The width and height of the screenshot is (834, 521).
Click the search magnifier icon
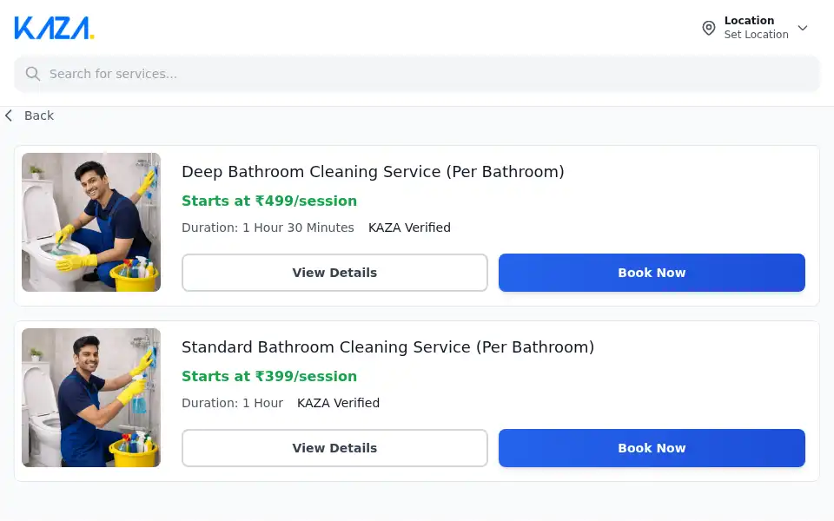(x=32, y=74)
